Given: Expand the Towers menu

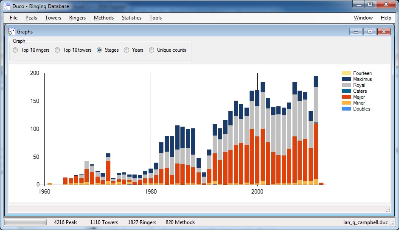Looking at the screenshot, I should (x=53, y=18).
